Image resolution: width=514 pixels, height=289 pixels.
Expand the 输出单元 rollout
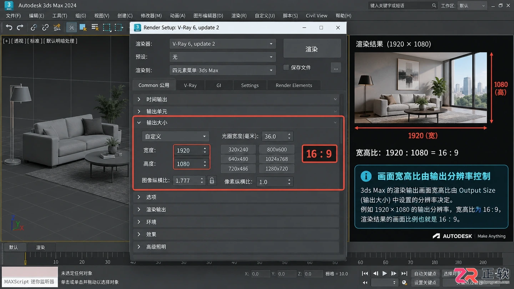[236, 112]
